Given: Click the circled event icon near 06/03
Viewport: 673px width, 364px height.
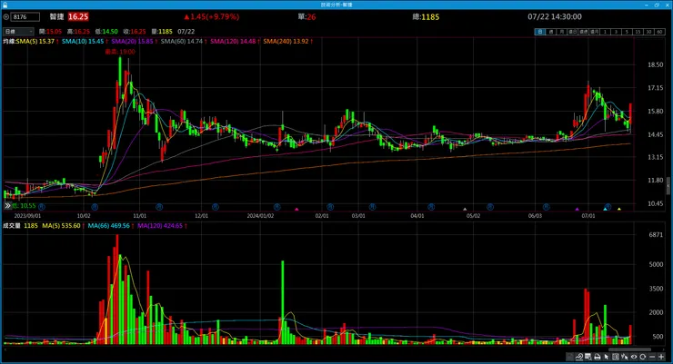Looking at the screenshot, I should tap(546, 207).
